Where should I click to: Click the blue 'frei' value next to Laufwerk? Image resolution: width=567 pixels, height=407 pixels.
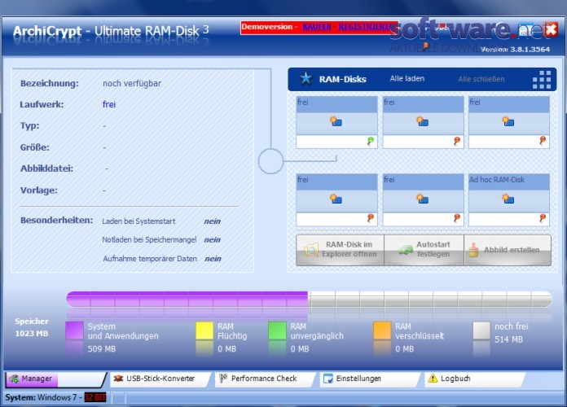tap(109, 104)
